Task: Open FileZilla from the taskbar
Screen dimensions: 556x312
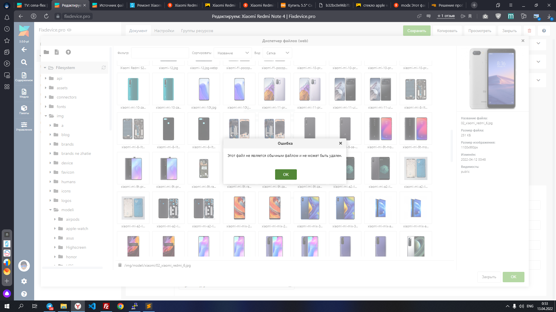Action: pyautogui.click(x=106, y=306)
